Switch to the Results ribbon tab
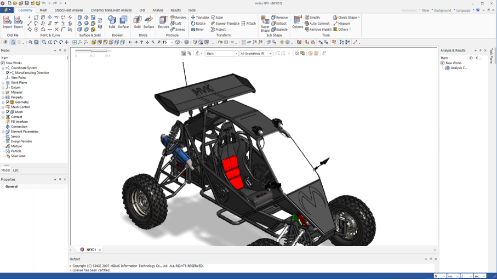The width and height of the screenshot is (497, 279). 175,10
